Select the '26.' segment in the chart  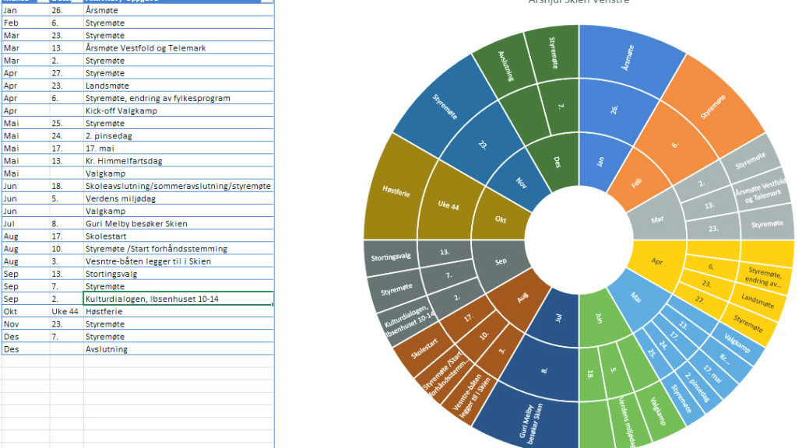614,110
